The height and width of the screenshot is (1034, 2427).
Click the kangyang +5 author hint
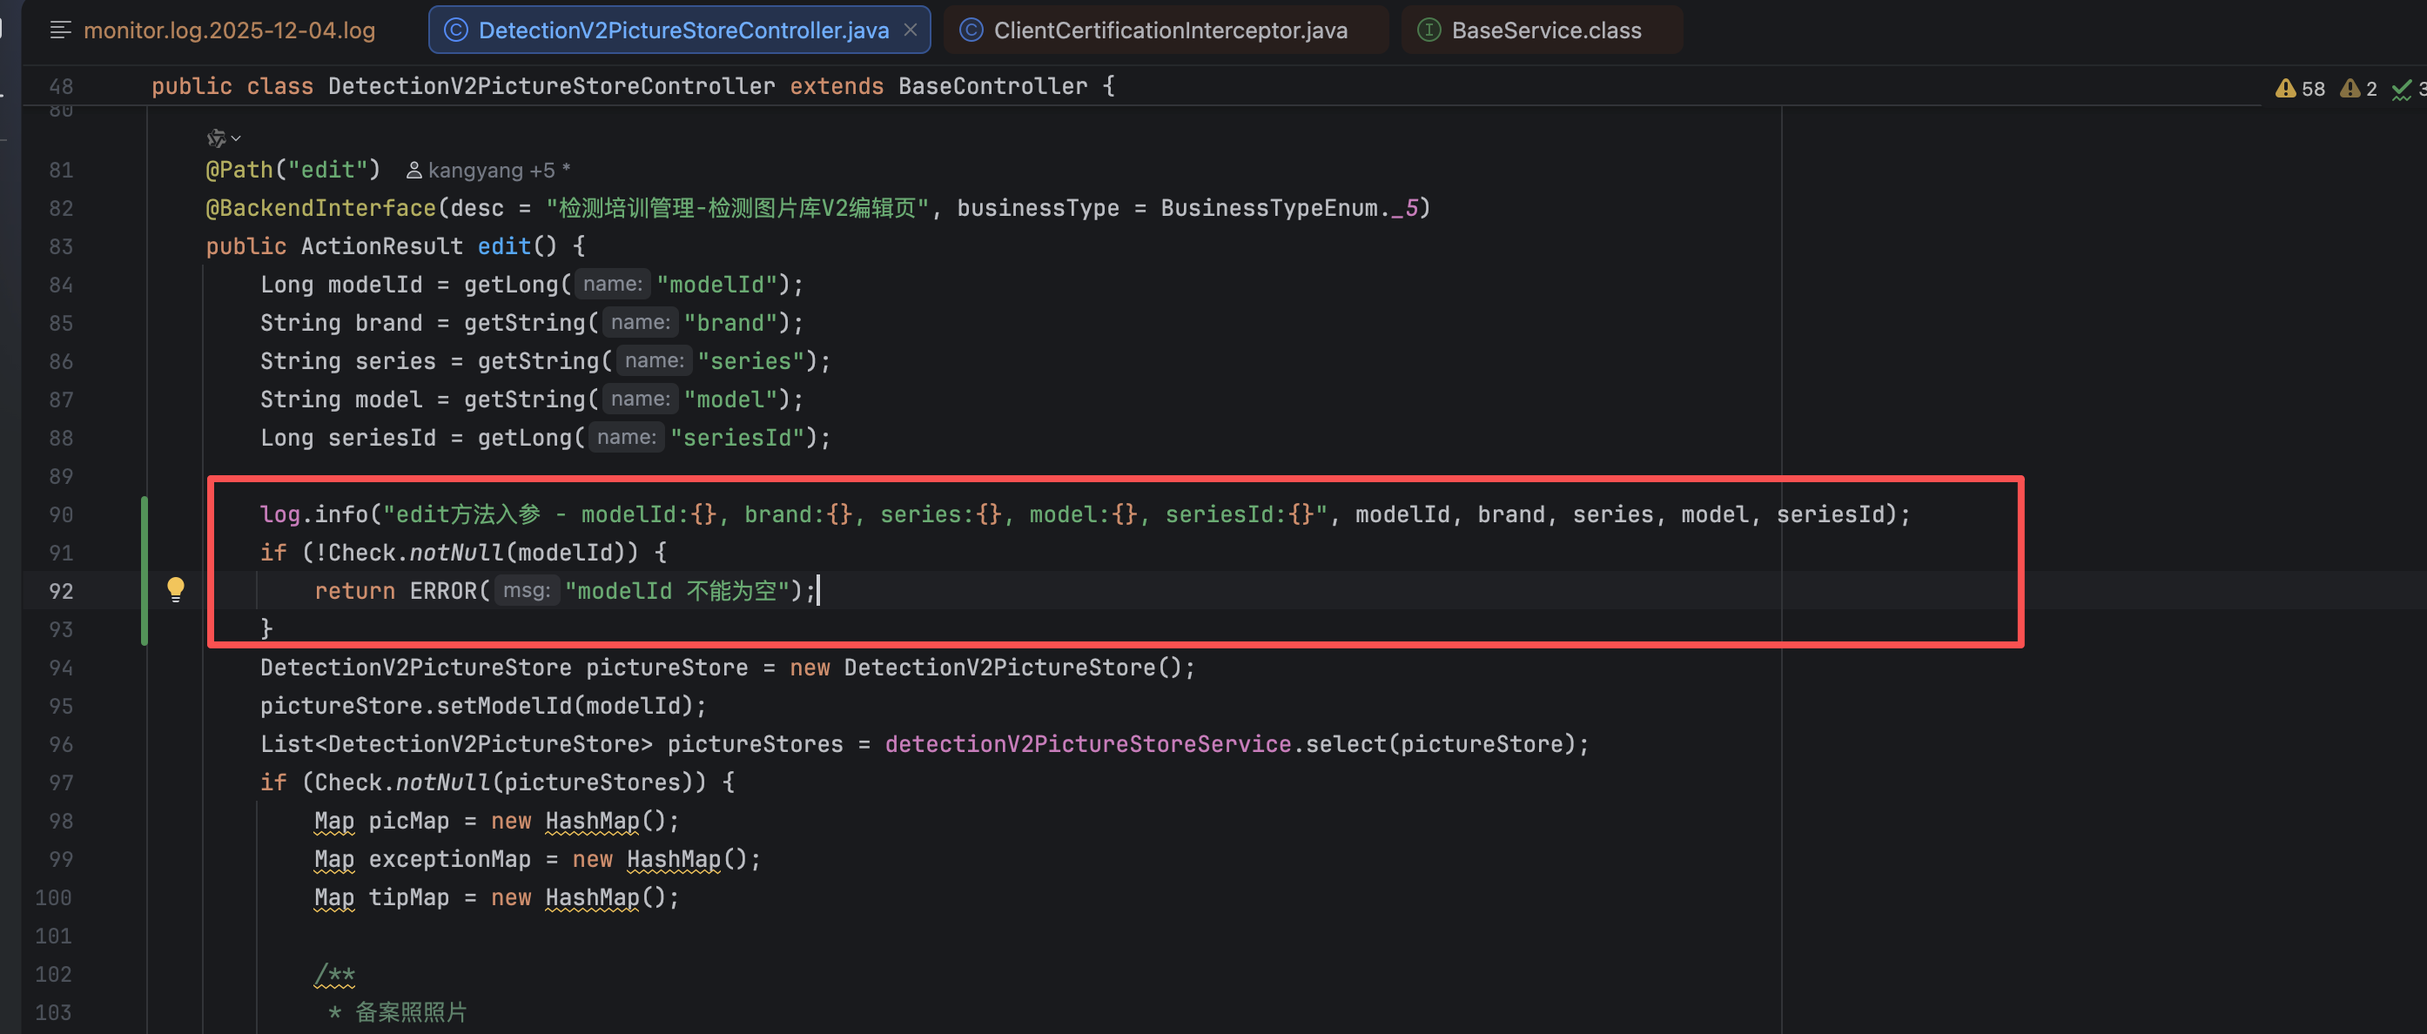pyautogui.click(x=488, y=171)
